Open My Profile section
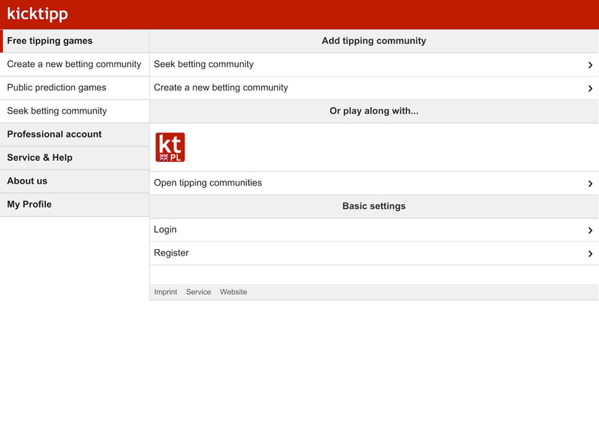Viewport: 599px width, 437px height. pos(74,205)
